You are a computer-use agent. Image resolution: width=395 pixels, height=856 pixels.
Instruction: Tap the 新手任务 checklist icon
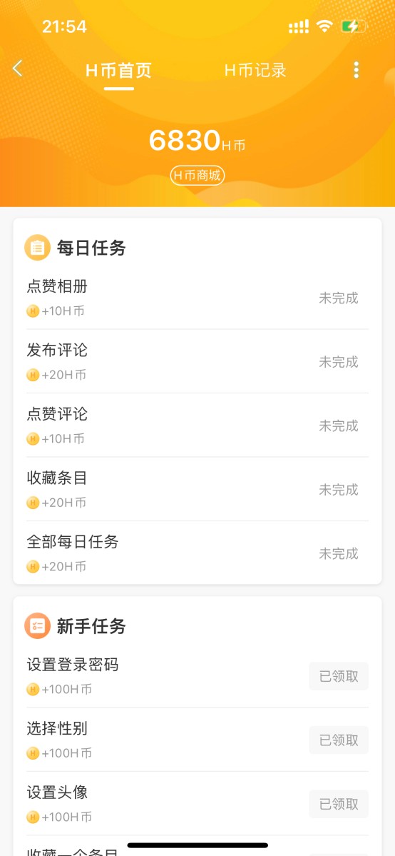(x=38, y=625)
